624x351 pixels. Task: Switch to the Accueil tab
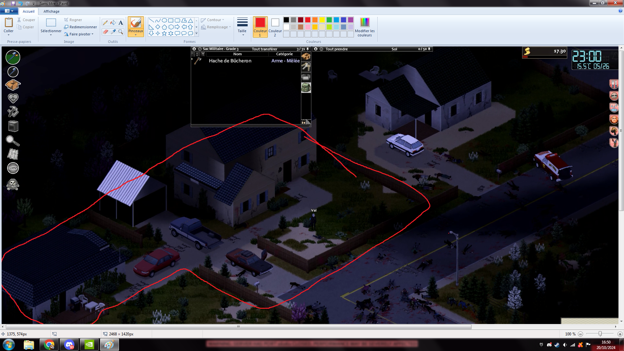pos(29,11)
